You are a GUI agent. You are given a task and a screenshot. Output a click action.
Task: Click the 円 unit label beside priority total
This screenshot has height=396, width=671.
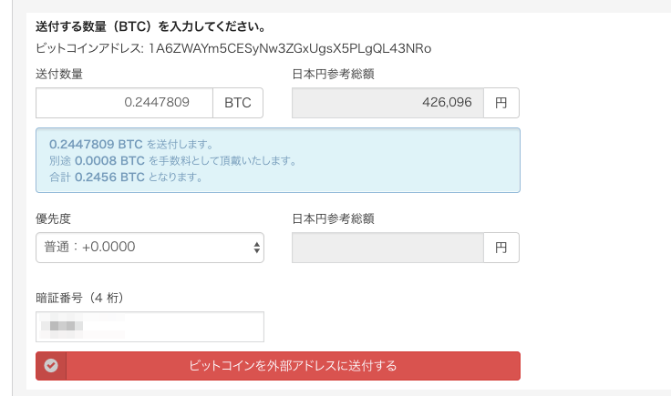[x=501, y=248]
